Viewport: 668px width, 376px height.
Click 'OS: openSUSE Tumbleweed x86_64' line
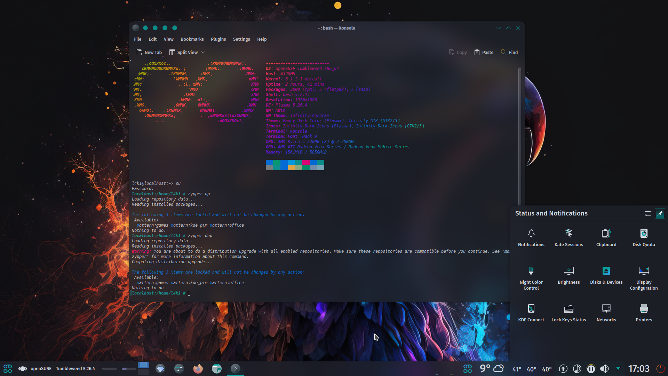pos(302,69)
